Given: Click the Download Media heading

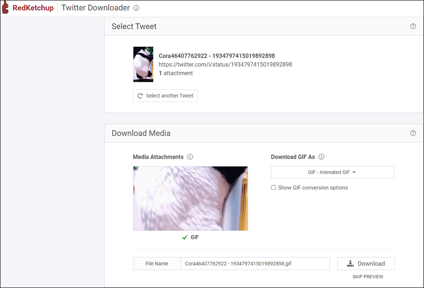Looking at the screenshot, I should coord(141,133).
